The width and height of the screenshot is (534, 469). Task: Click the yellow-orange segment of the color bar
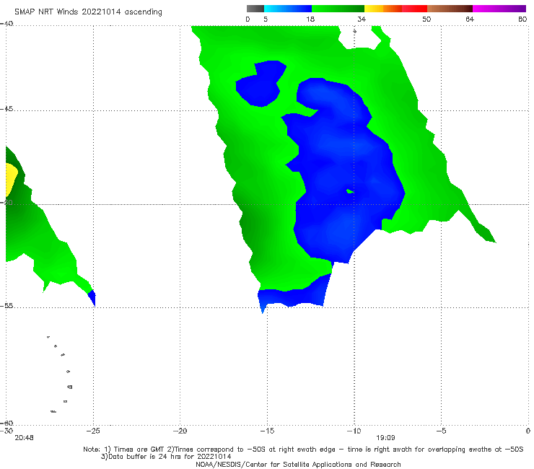point(383,9)
